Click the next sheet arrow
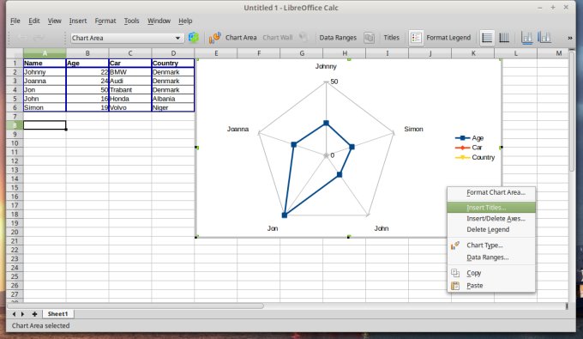Screen dimensions: 583x339 tap(22, 314)
